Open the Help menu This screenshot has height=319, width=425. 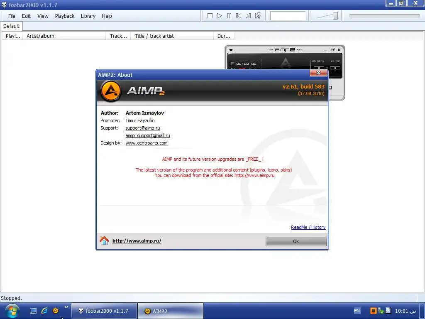coord(107,16)
